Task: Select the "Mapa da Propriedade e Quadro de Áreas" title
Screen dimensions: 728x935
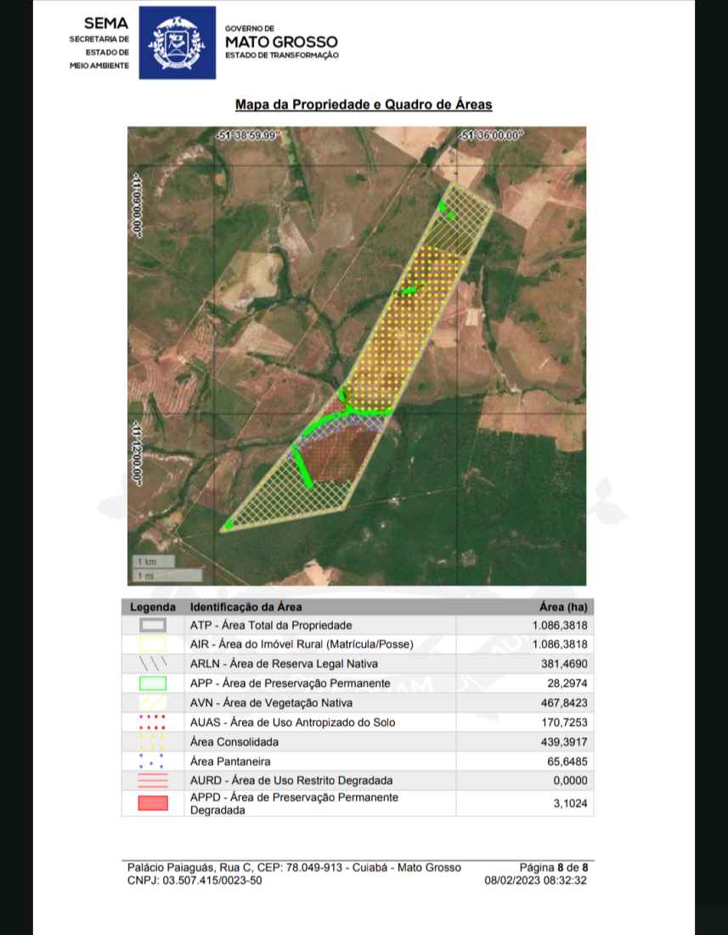Action: [x=364, y=105]
